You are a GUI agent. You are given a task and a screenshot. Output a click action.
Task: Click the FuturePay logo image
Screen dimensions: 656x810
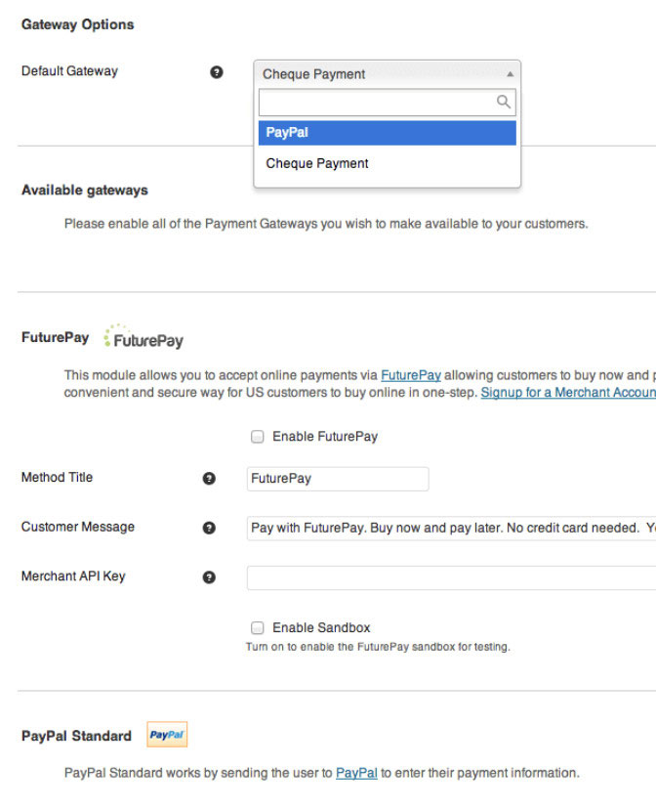coord(143,338)
